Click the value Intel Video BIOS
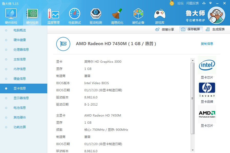Screen dimensions: 230x153 pyautogui.click(x=97, y=83)
